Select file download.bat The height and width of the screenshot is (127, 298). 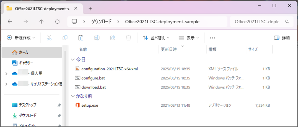click(94, 87)
